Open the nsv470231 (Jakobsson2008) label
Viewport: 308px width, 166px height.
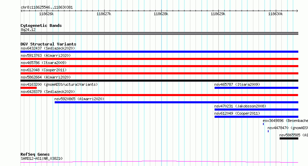[x=240, y=106]
